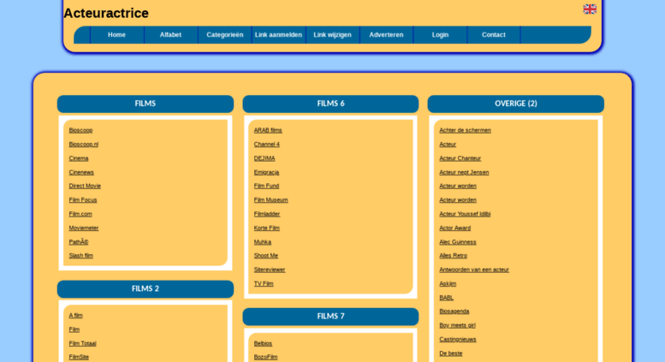The image size is (665, 362).
Task: Open the Channel 4 link
Action: click(x=267, y=144)
